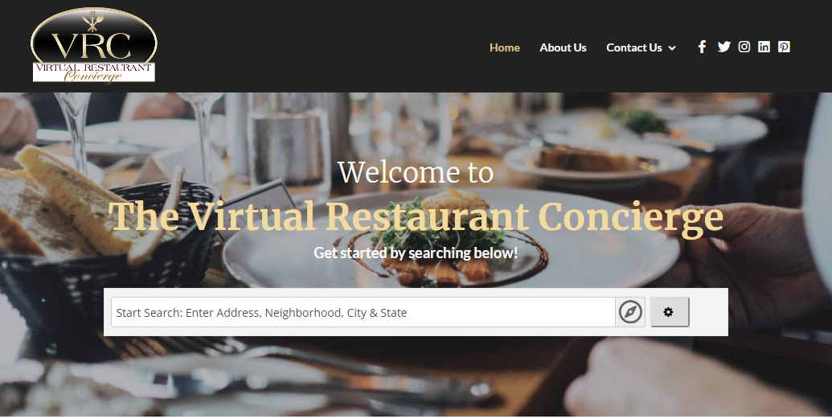Click The Virtual Restaurant Concierge heading
Viewport: 832px width, 419px height.
click(x=416, y=216)
